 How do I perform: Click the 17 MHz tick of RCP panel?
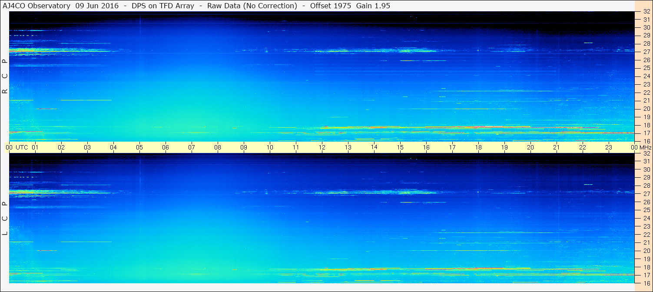tap(646, 133)
